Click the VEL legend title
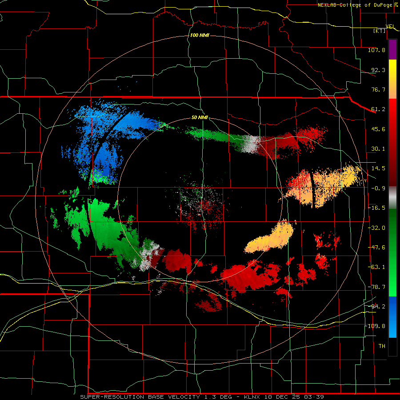This screenshot has height=400, width=400. pyautogui.click(x=390, y=26)
